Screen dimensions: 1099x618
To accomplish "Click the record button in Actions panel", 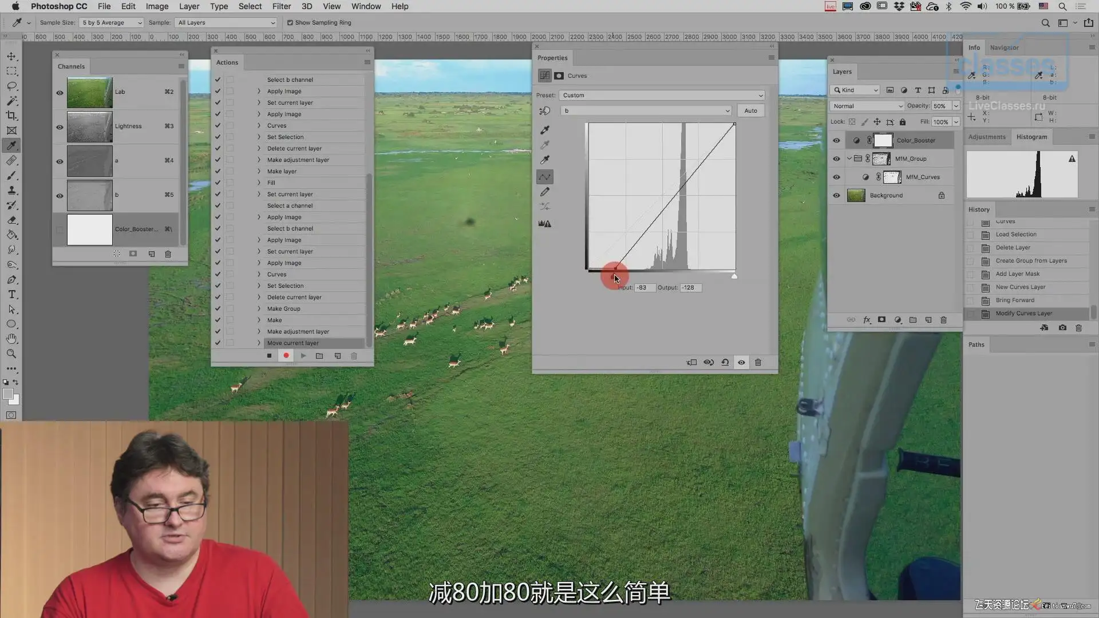I will (x=286, y=355).
